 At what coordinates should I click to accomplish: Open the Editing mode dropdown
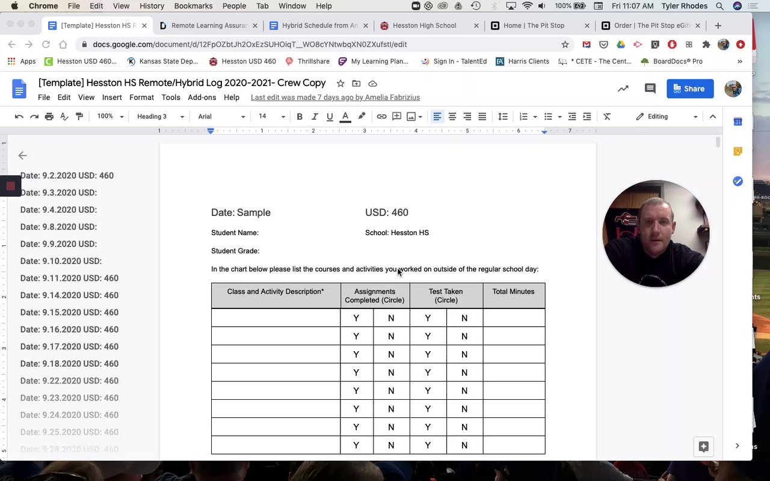(667, 117)
